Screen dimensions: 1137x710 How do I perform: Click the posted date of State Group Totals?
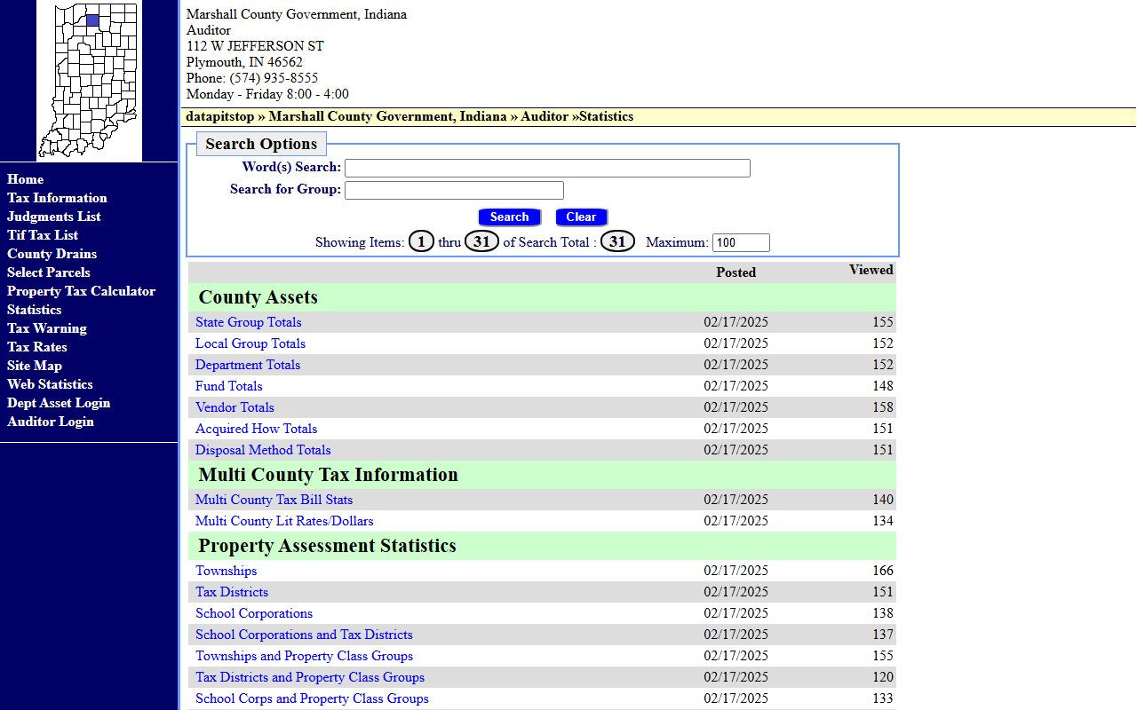pos(735,322)
